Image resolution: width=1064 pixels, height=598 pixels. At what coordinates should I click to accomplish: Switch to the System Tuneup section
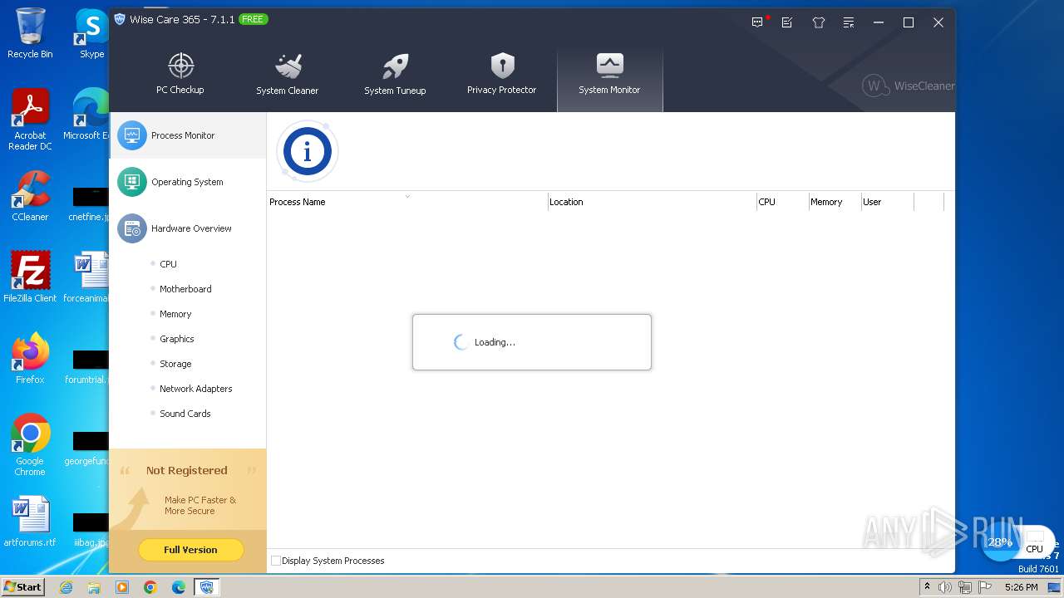tap(395, 75)
